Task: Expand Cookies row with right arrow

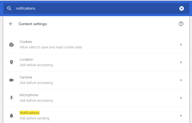Action: pos(181,45)
